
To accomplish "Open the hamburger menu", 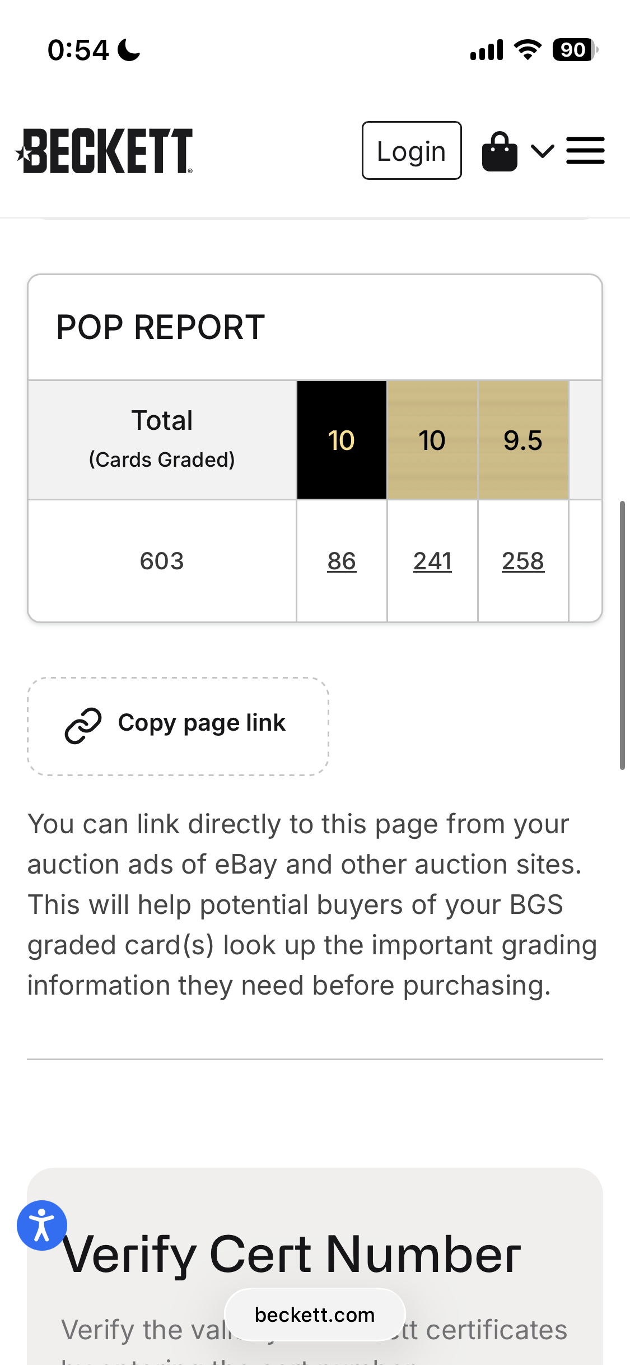I will [585, 151].
